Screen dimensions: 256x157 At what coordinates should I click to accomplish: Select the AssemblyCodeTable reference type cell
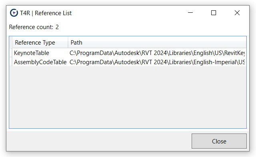tap(40, 62)
